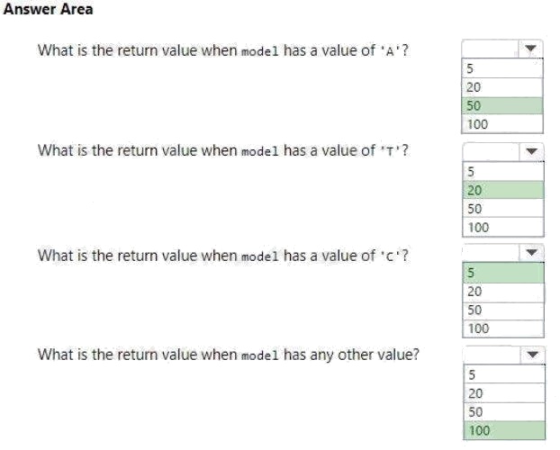
Task: Select 5 in the model 'A' list
Action: (x=503, y=68)
